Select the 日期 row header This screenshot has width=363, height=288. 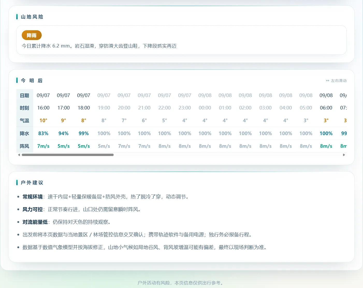pyautogui.click(x=25, y=96)
